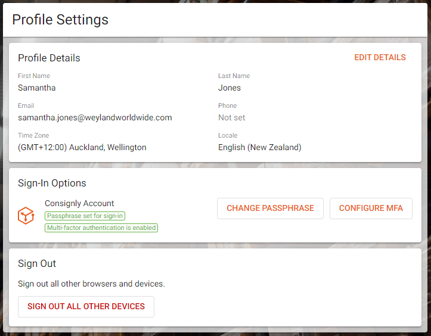Click the last name value 'Jones'

tap(230, 88)
